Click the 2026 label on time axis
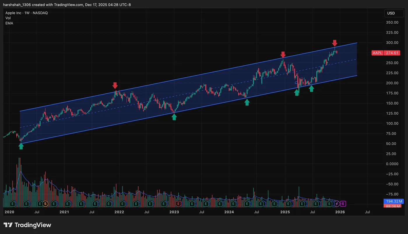The height and width of the screenshot is (234, 408). pos(340,212)
